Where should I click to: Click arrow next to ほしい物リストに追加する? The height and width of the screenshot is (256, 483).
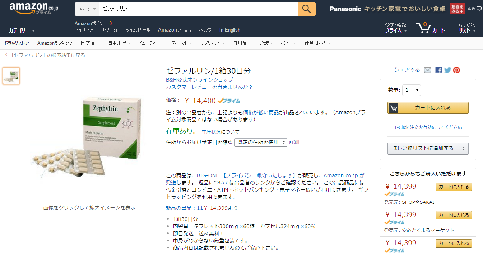point(464,148)
